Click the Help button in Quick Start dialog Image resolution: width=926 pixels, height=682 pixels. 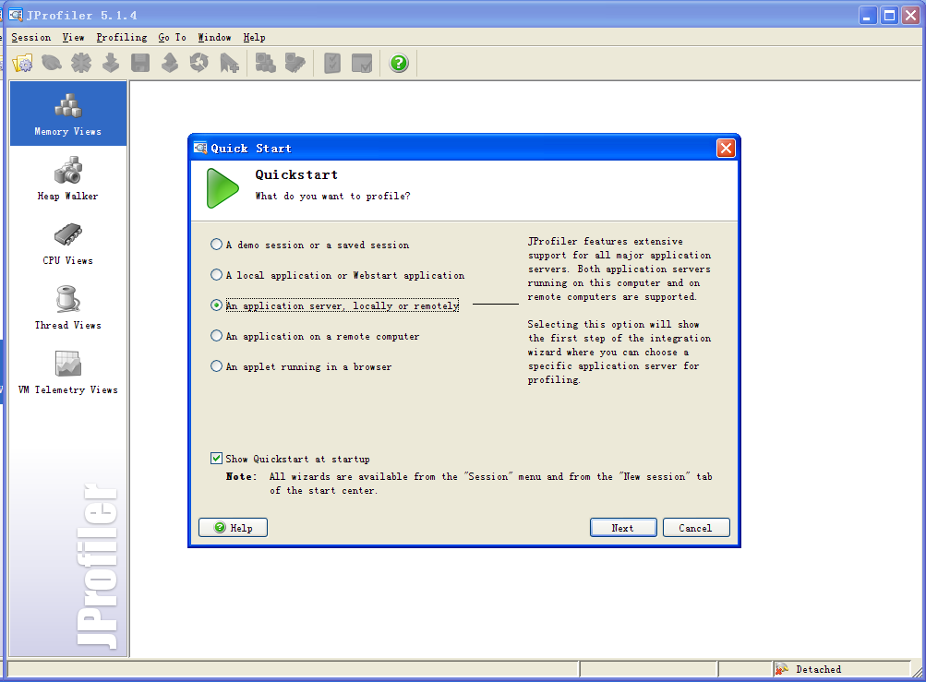coord(233,527)
